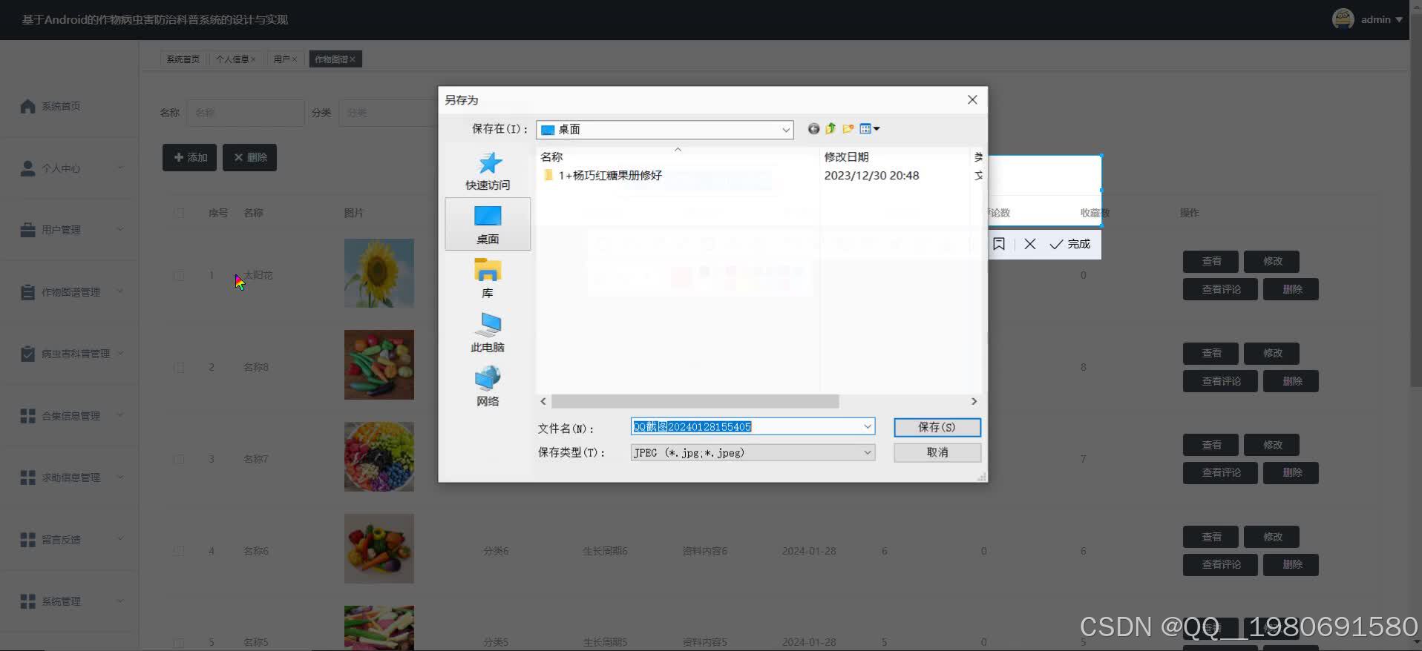Expand 作物图谱管理 sidebar menu
The width and height of the screenshot is (1422, 651).
pyautogui.click(x=69, y=292)
